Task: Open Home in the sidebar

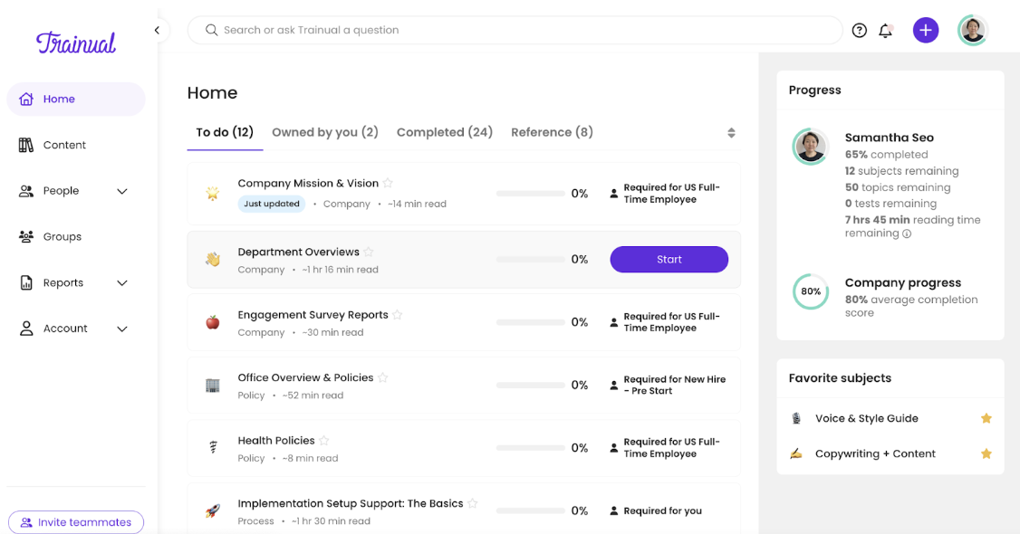Action: click(x=76, y=99)
